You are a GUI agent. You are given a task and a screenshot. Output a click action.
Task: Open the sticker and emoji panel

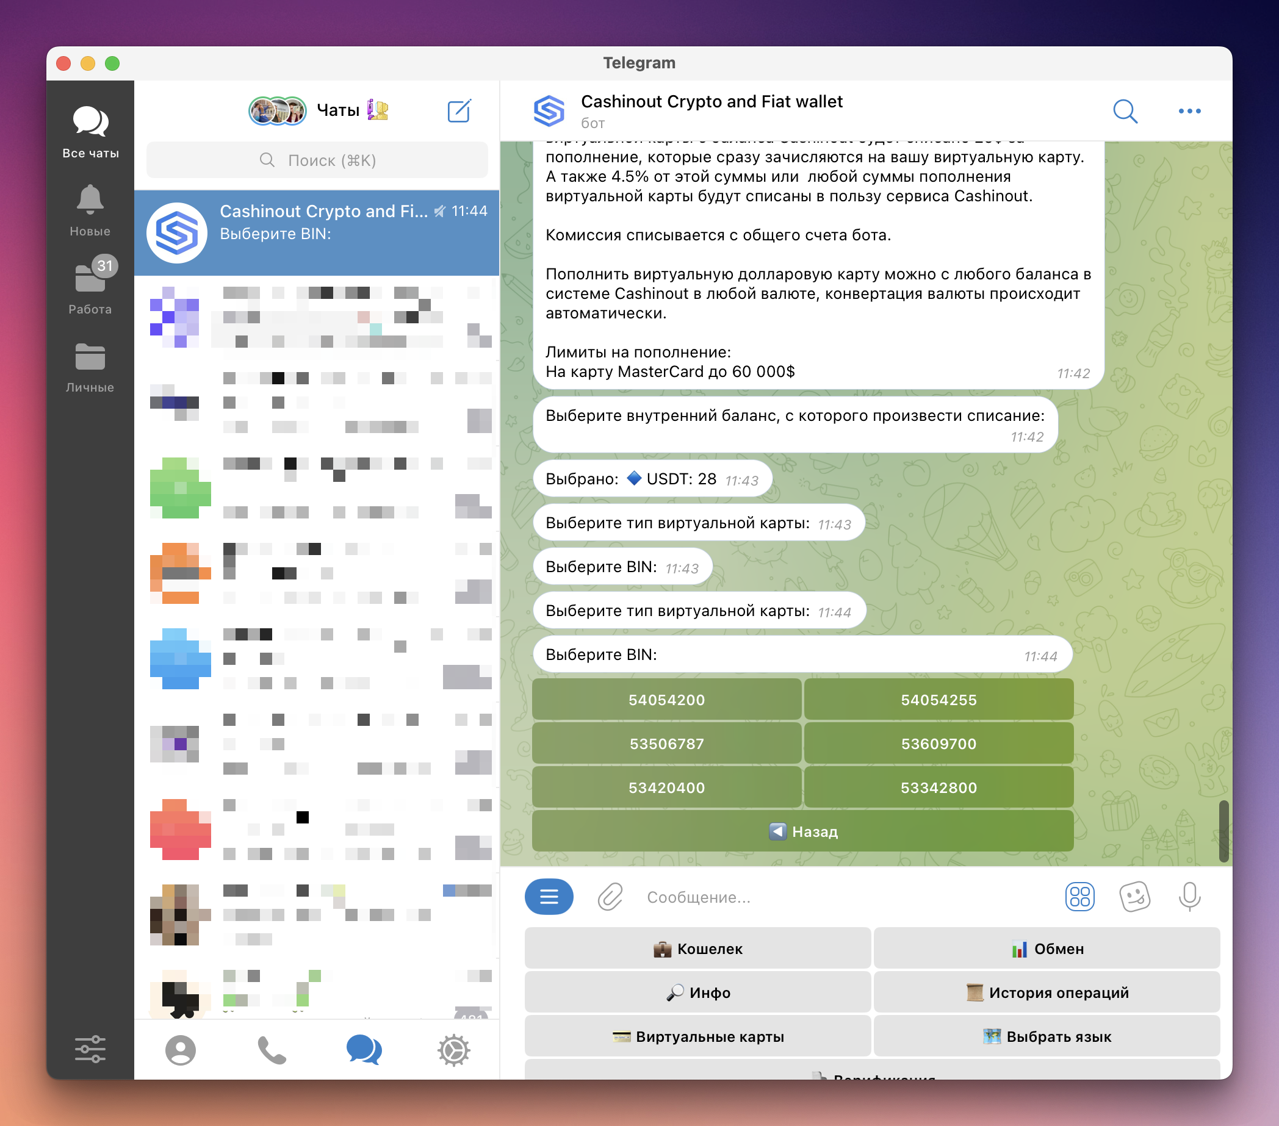click(1134, 897)
